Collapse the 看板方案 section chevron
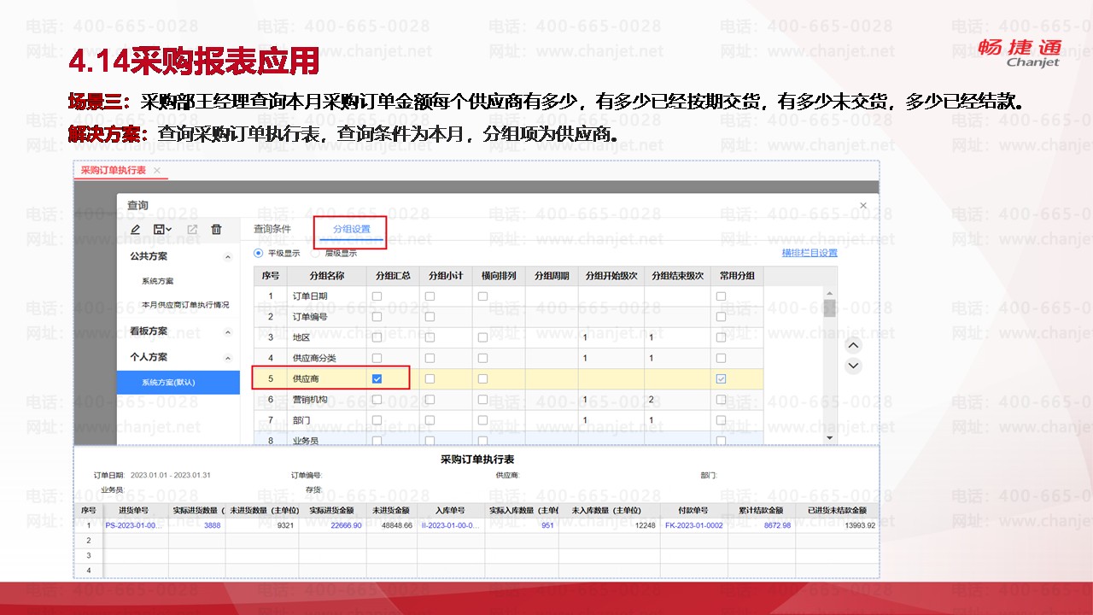 (228, 332)
